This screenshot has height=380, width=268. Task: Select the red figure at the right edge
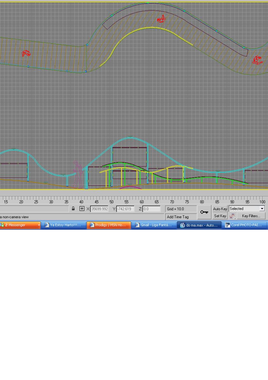tap(257, 60)
